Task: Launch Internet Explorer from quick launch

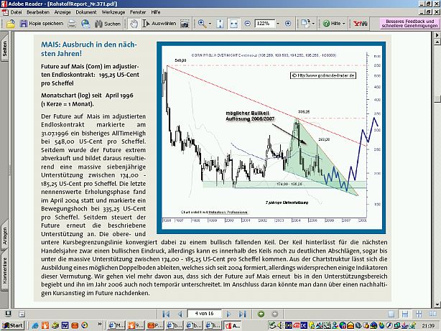Action: pyautogui.click(x=35, y=326)
